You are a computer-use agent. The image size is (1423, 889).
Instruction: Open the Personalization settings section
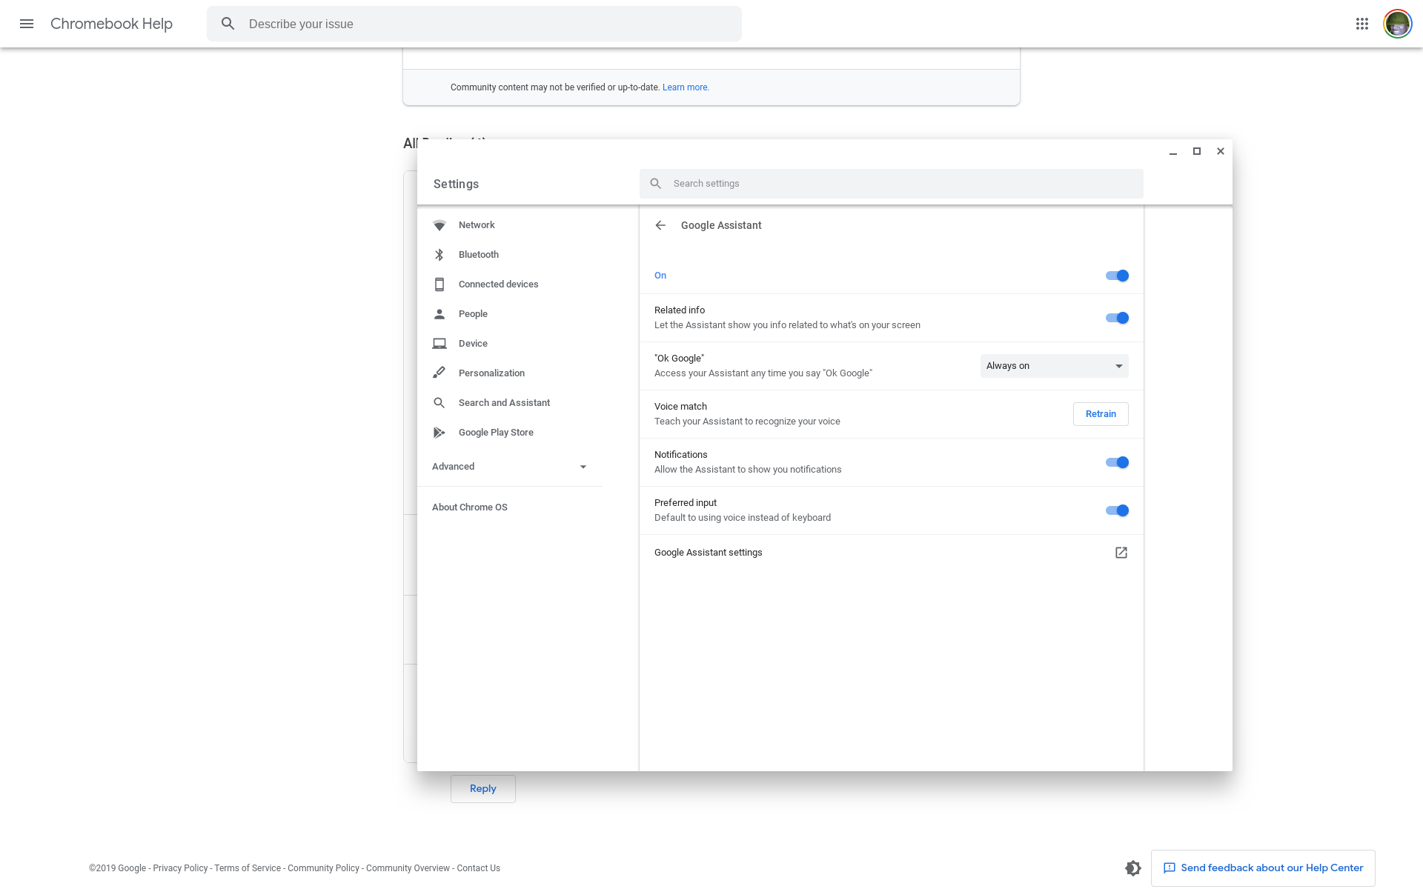(x=491, y=373)
